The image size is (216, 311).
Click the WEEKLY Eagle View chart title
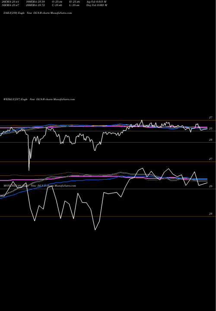tap(39, 99)
